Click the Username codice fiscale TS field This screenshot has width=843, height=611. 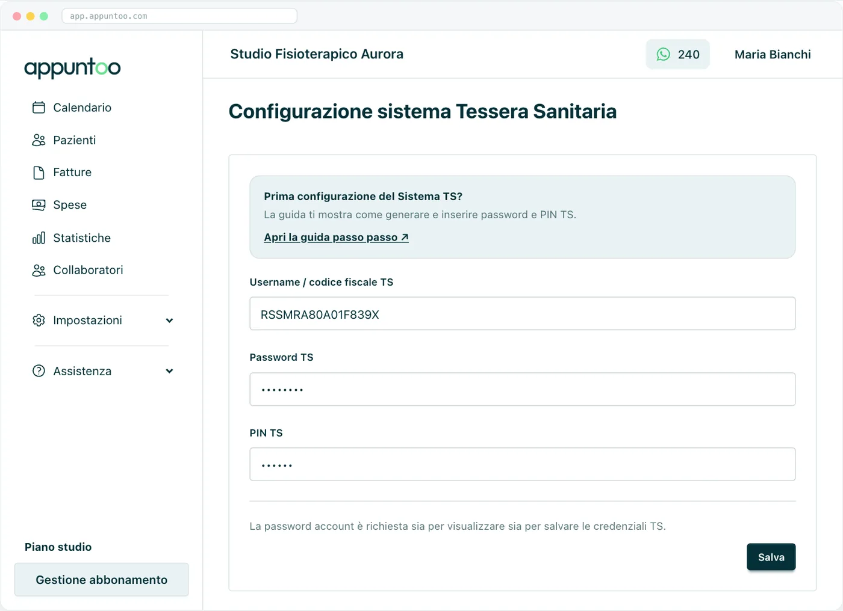click(x=523, y=313)
